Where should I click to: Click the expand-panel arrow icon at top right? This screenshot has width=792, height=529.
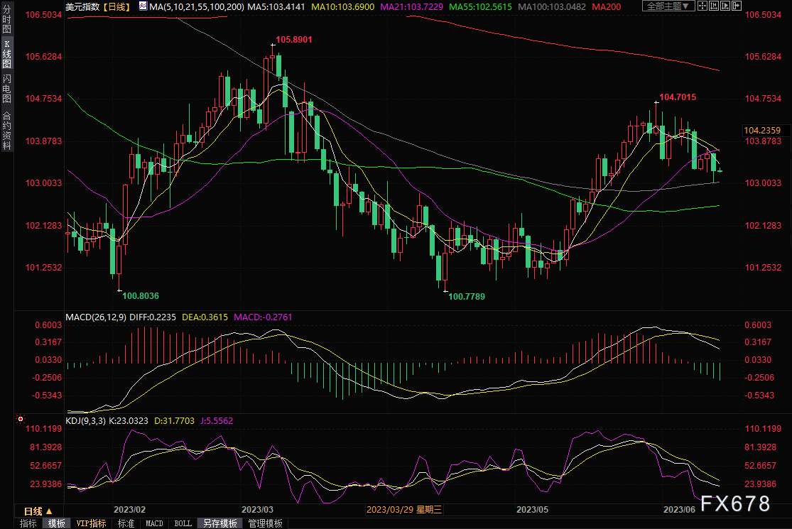coord(737,6)
